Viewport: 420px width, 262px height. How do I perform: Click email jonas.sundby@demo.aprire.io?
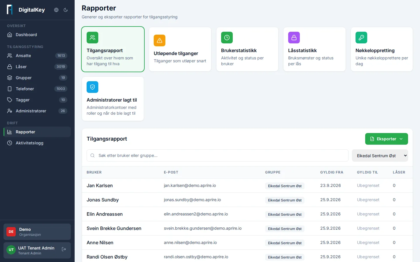click(x=192, y=200)
